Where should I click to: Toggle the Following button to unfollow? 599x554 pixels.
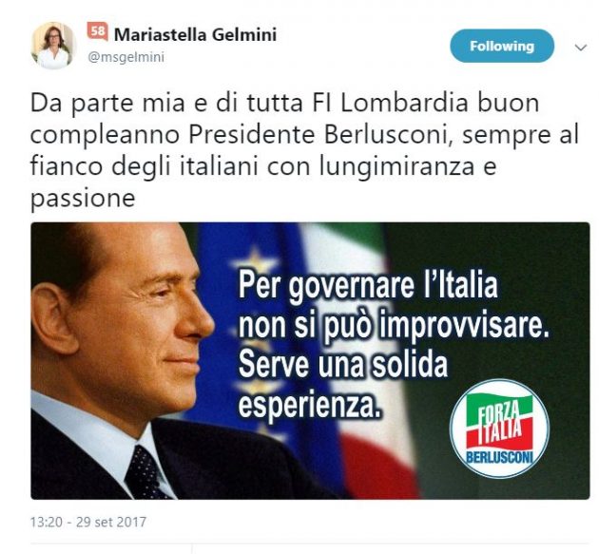coord(502,47)
